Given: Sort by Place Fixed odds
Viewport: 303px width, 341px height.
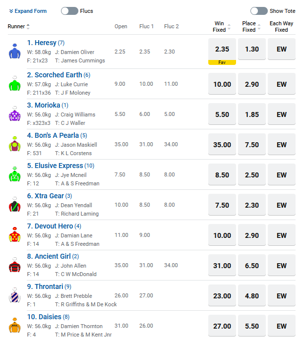Looking at the screenshot, I should click(258, 27).
